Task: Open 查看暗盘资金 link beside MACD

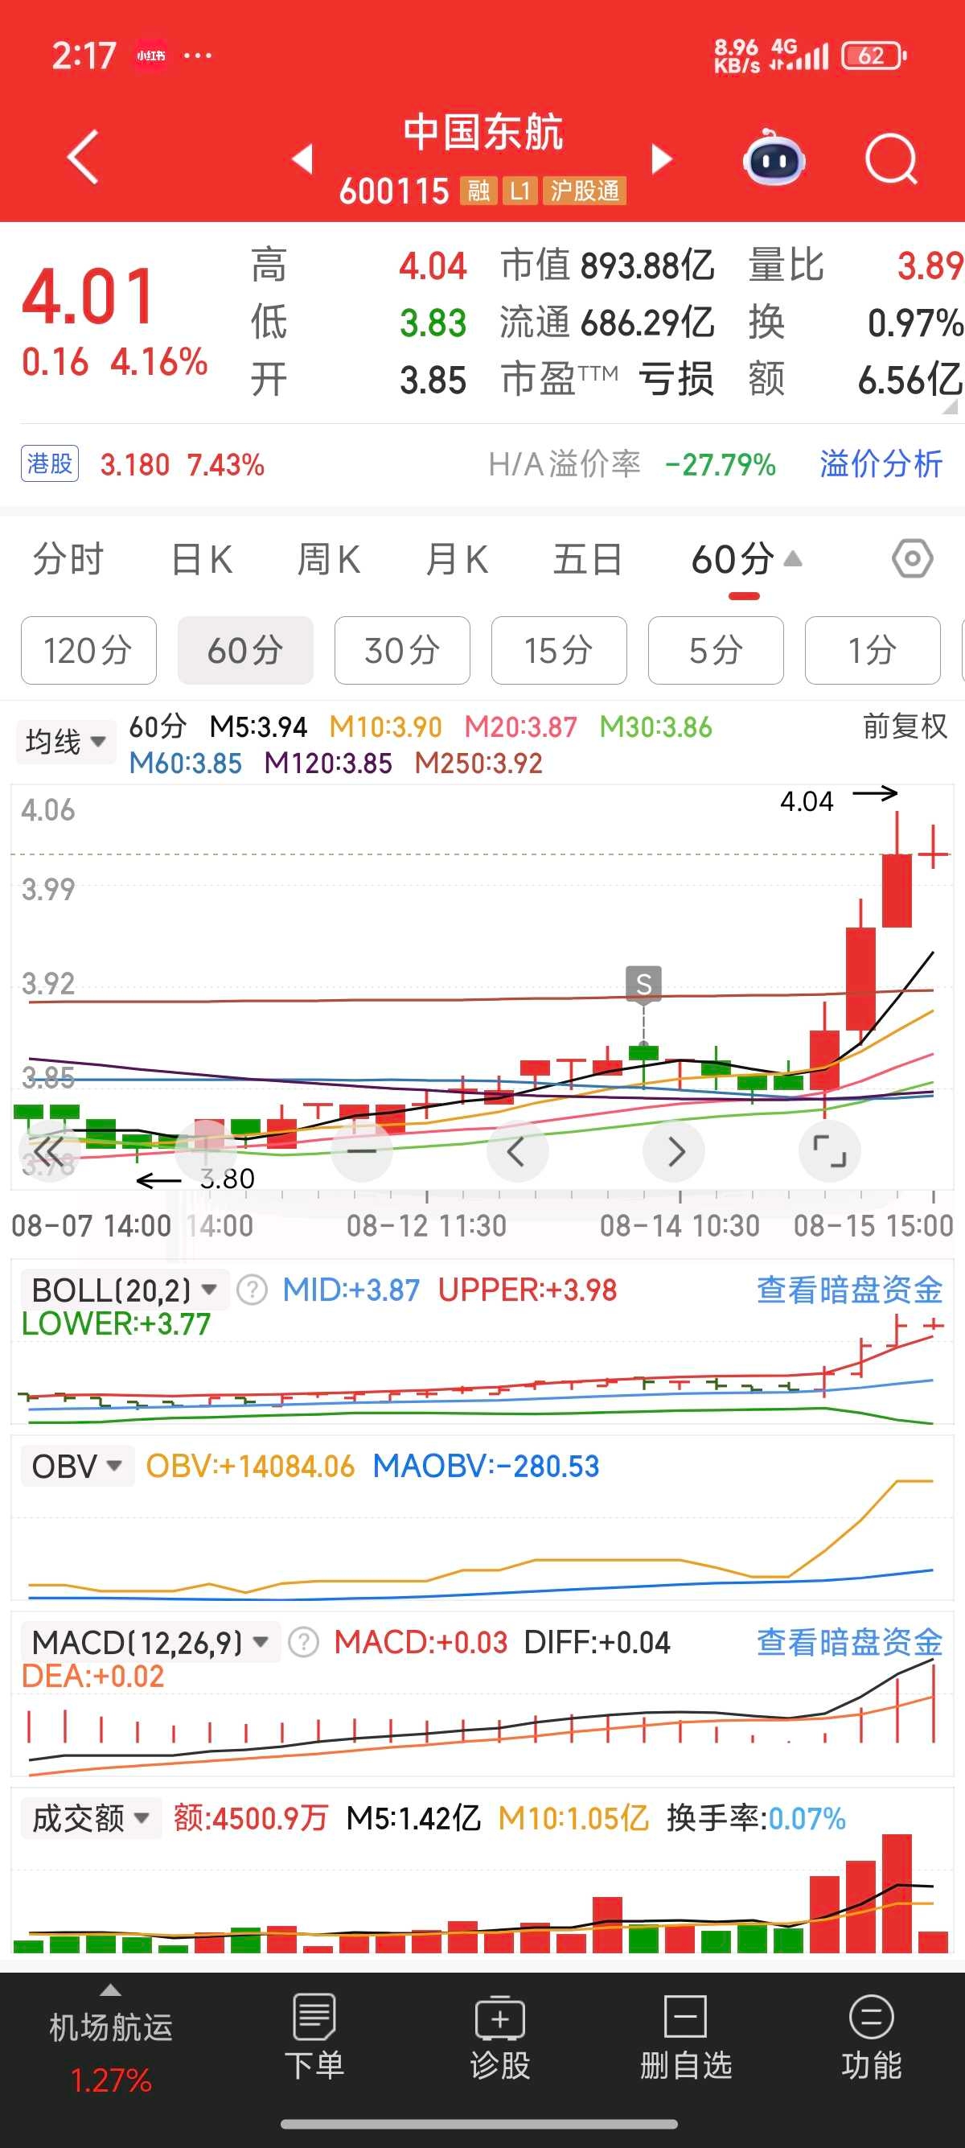Action: coord(849,1642)
